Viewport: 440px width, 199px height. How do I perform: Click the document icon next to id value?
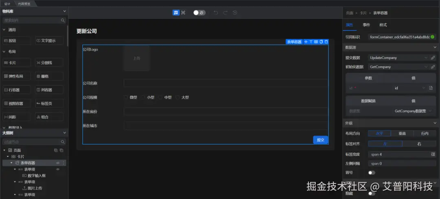pyautogui.click(x=431, y=88)
